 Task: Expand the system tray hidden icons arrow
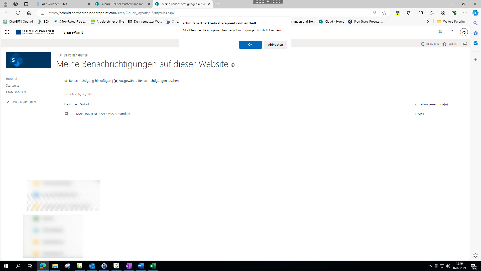point(430,266)
